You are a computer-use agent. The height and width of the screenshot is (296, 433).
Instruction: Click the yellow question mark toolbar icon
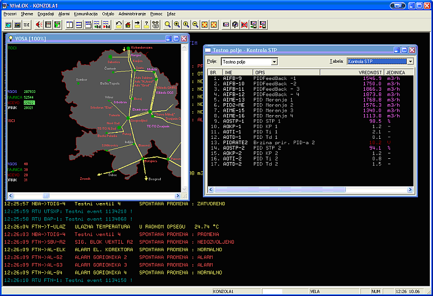146,25
